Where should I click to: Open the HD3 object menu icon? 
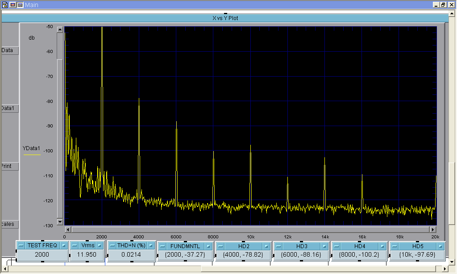click(324, 246)
